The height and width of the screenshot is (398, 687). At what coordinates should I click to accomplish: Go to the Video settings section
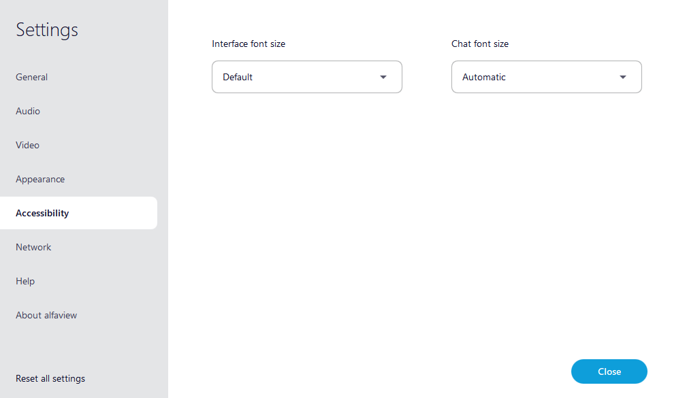coord(28,145)
